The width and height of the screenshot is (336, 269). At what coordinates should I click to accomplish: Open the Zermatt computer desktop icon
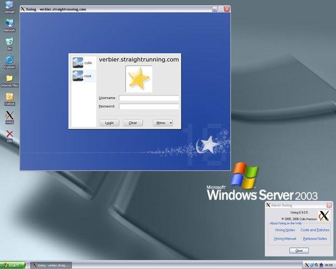pos(10,6)
